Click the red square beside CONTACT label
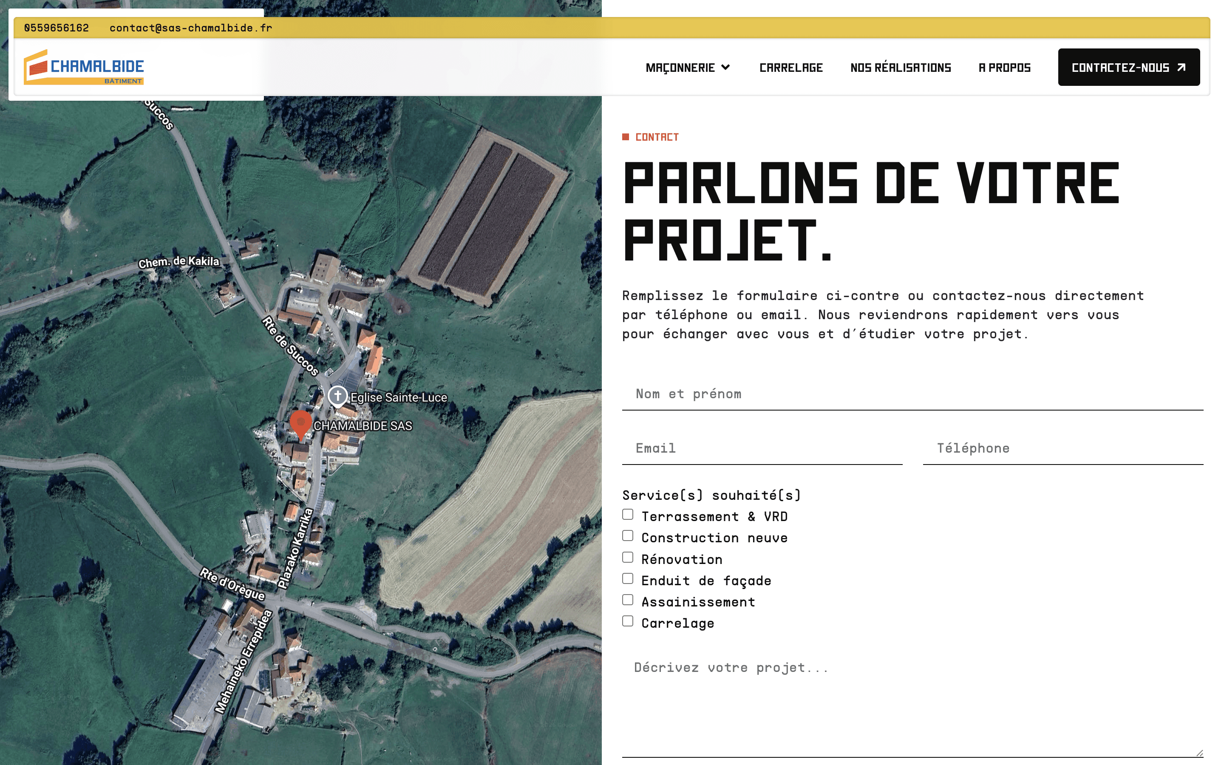Viewport: 1224px width, 765px height. click(x=626, y=137)
